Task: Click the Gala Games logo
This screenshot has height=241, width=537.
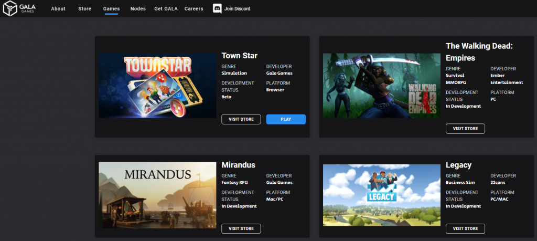Action: click(19, 8)
